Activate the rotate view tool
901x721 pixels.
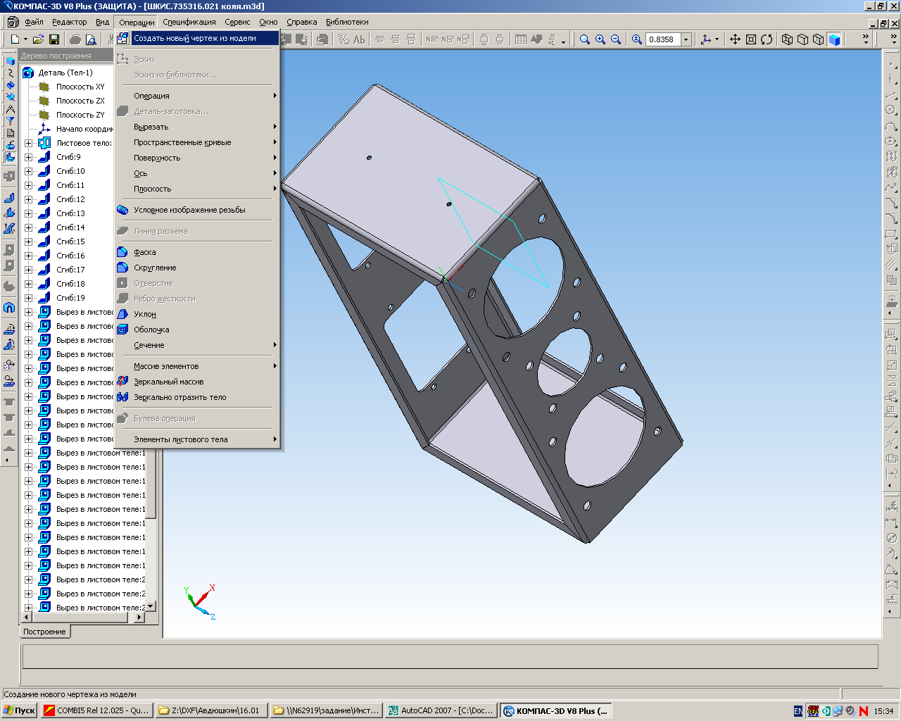767,39
